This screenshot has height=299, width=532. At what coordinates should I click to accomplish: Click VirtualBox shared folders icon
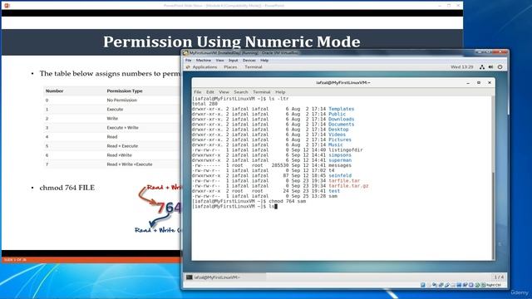[453, 285]
